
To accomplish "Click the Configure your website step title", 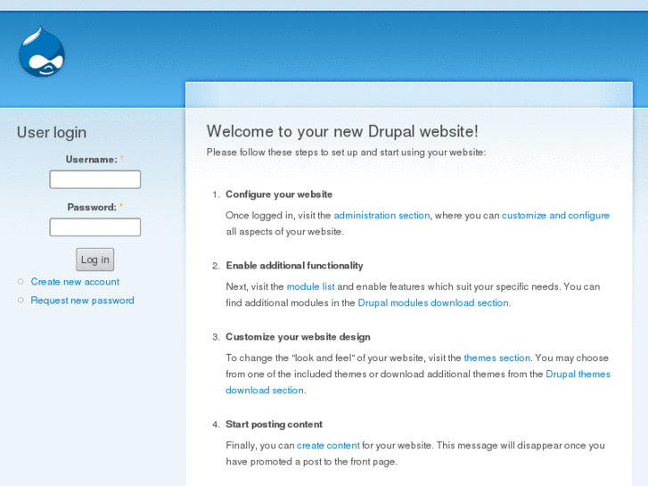I will click(279, 194).
